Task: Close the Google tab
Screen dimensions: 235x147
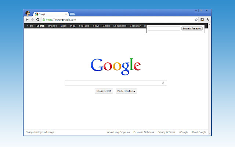Action: [66, 14]
